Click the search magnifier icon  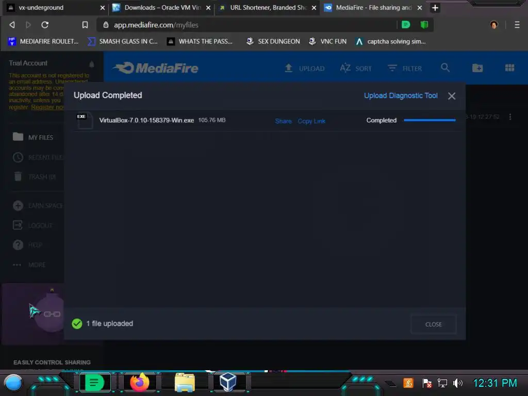click(x=445, y=68)
